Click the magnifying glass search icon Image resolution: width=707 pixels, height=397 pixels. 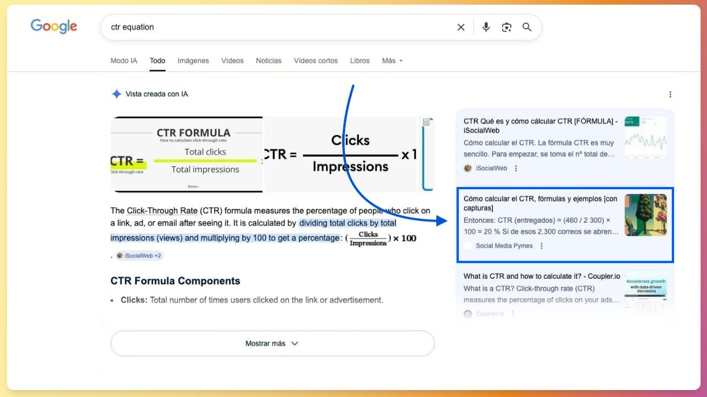coord(527,27)
